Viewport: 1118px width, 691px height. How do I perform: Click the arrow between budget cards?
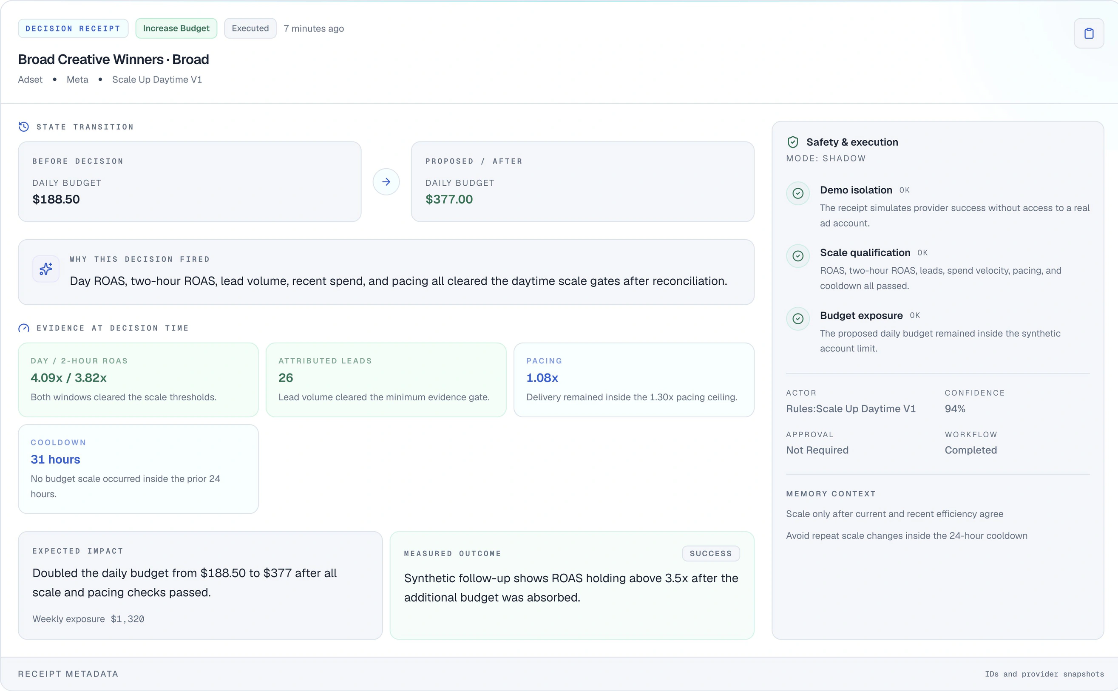(386, 182)
